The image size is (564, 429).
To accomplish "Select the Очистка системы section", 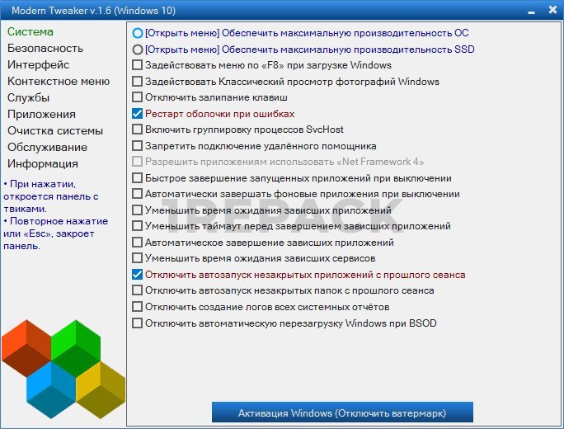I will pyautogui.click(x=55, y=131).
